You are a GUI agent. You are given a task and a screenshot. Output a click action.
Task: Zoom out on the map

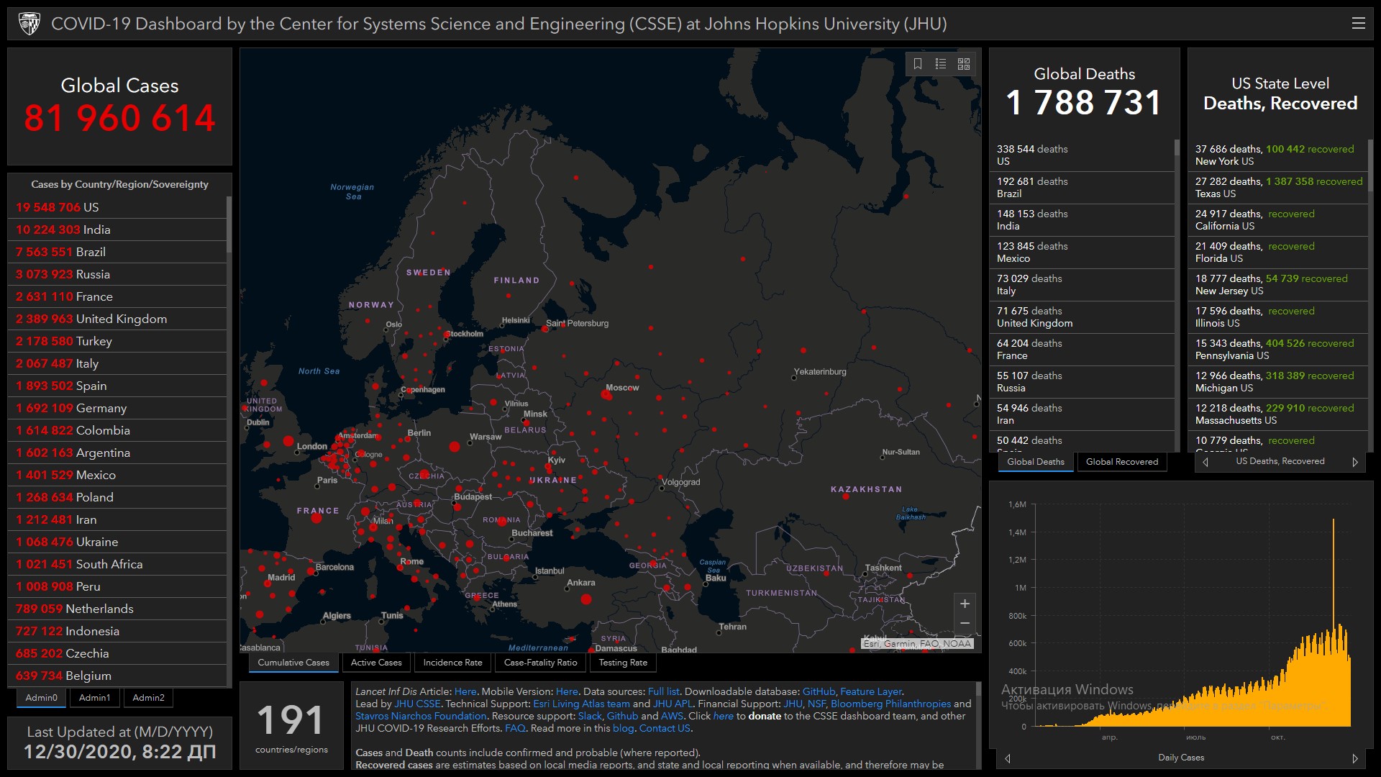pos(965,623)
